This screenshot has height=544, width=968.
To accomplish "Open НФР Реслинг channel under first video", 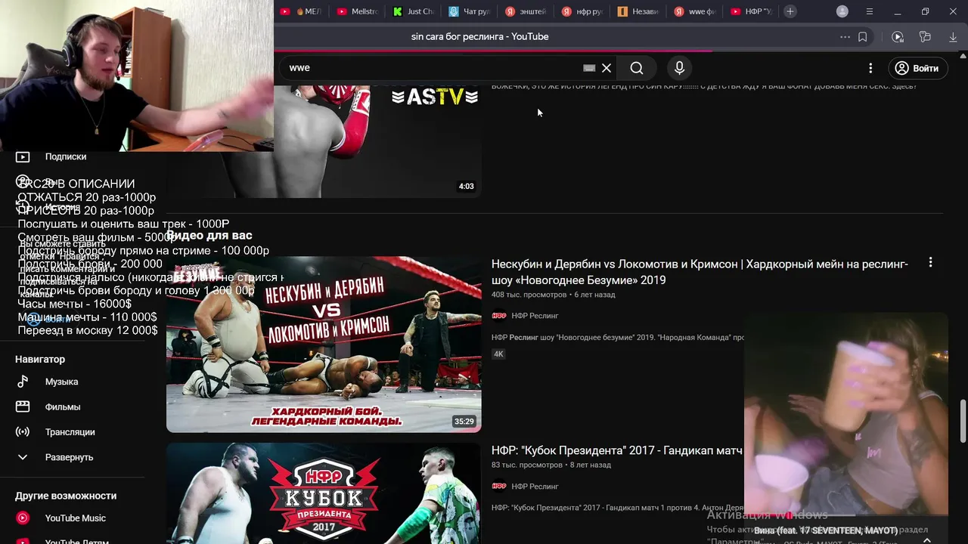I will pyautogui.click(x=535, y=316).
